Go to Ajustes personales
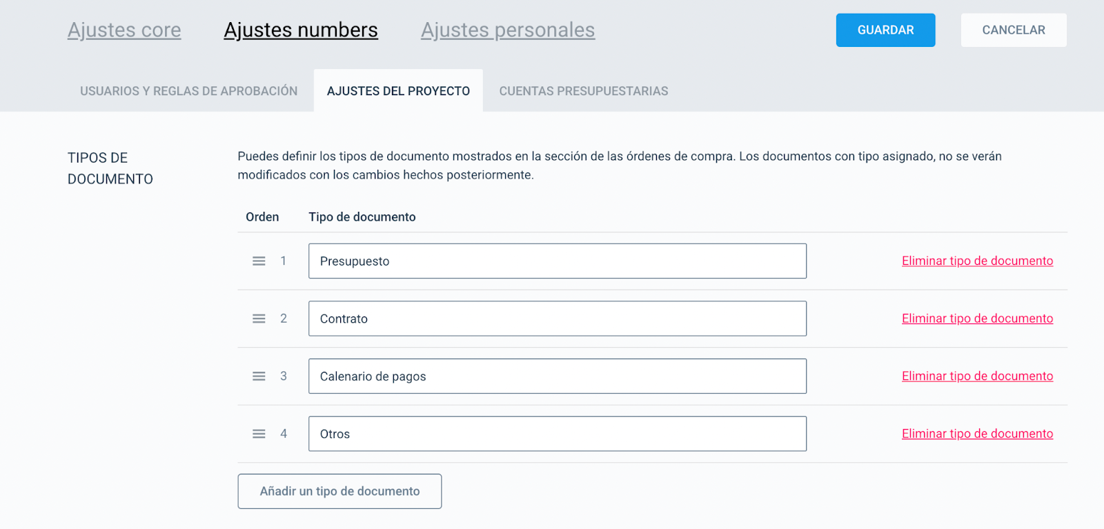Viewport: 1104px width, 529px height. tap(508, 30)
